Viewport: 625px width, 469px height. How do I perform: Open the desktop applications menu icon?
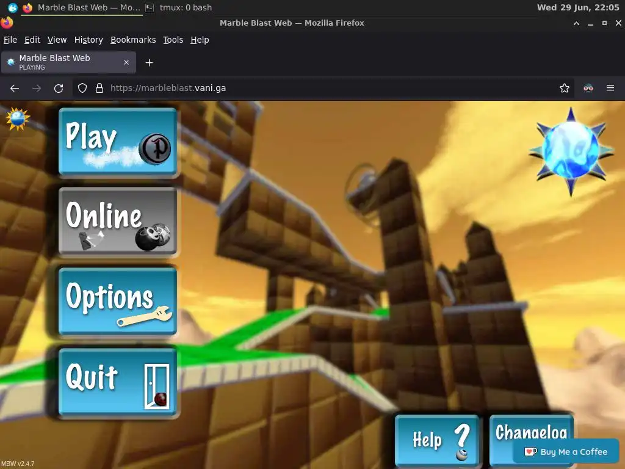[12, 7]
